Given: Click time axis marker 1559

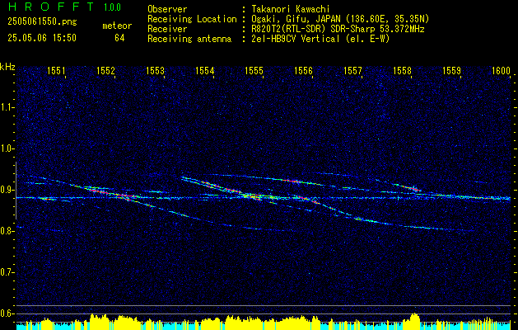Looking at the screenshot, I should (x=451, y=70).
